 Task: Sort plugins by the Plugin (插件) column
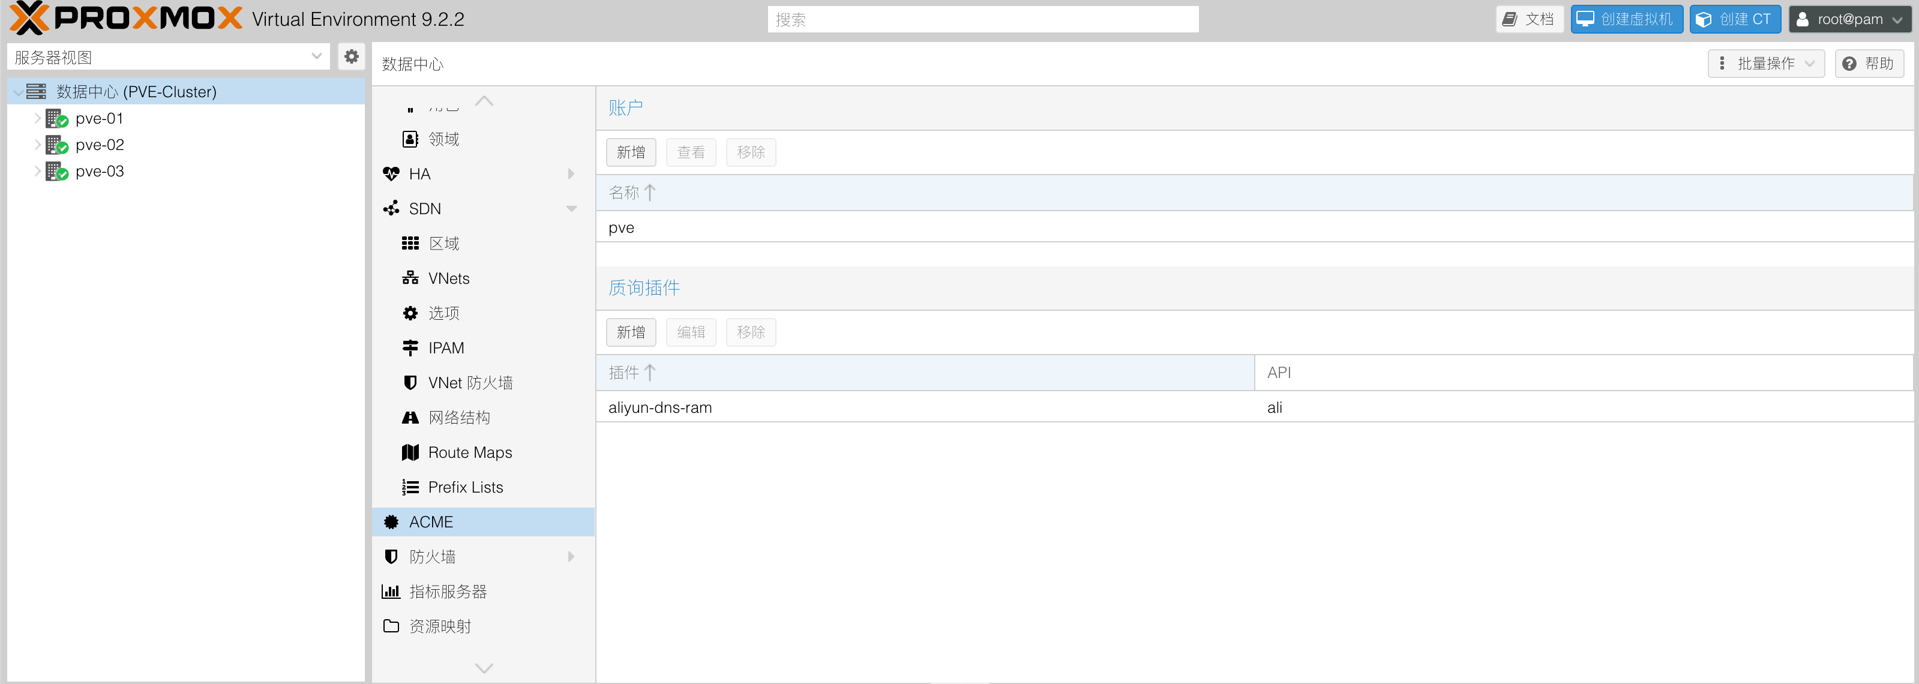pyautogui.click(x=925, y=373)
